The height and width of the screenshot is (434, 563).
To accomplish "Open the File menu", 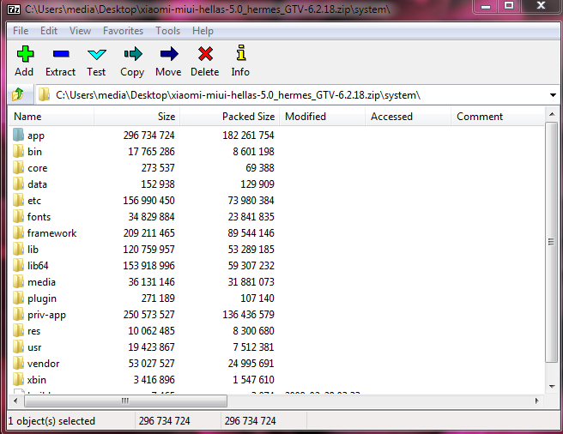I will [x=21, y=31].
